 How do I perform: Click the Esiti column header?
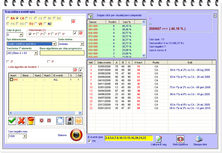point(190,62)
